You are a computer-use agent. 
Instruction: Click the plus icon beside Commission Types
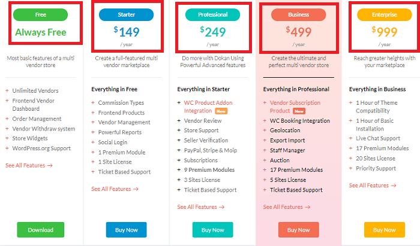93,102
